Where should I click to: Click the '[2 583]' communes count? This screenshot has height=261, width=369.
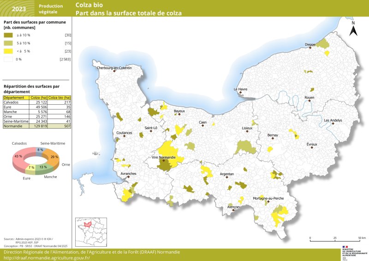tap(65, 59)
